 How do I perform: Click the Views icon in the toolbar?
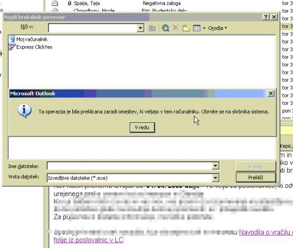(x=197, y=28)
